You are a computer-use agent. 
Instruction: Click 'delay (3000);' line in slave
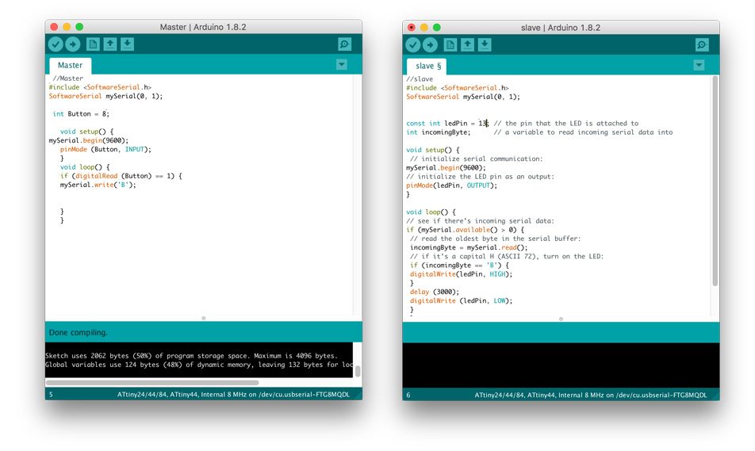[435, 292]
